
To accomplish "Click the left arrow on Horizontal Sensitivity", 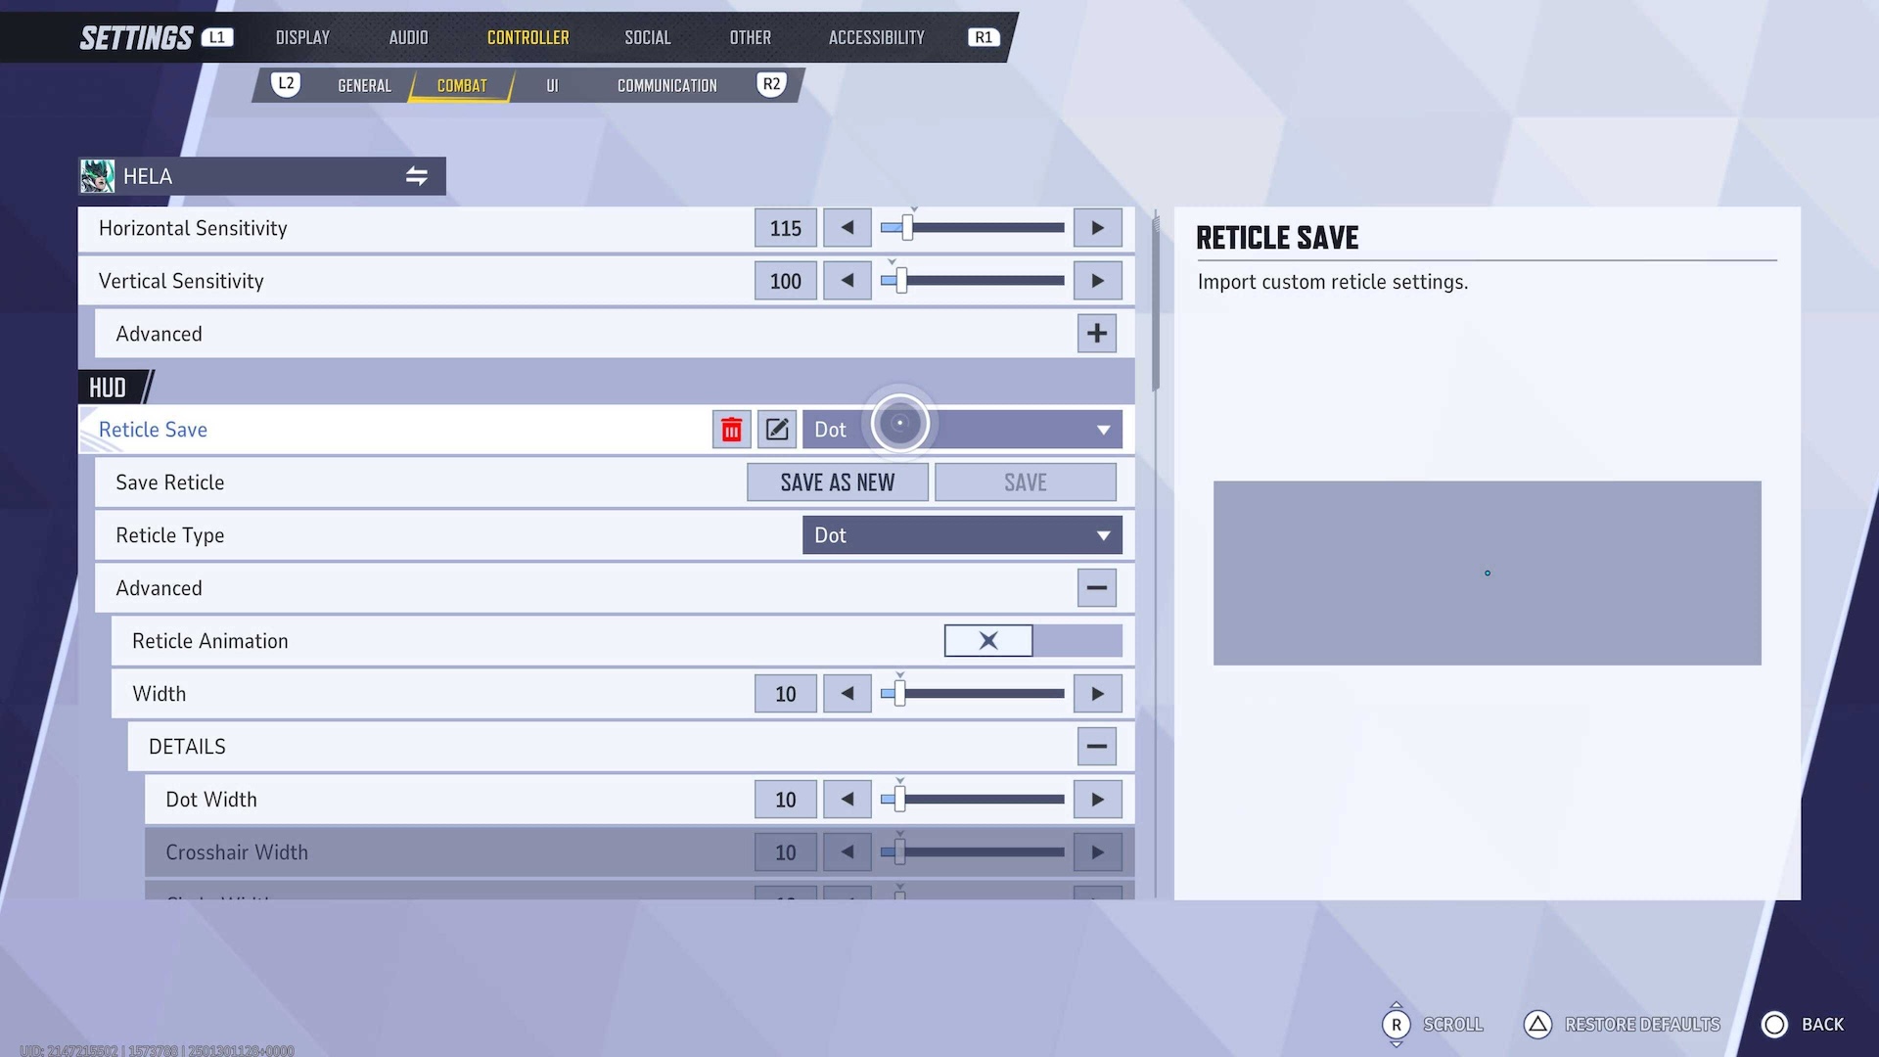I will [x=847, y=228].
